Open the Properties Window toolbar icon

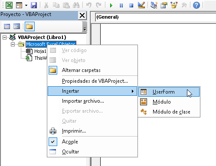tap(164, 5)
